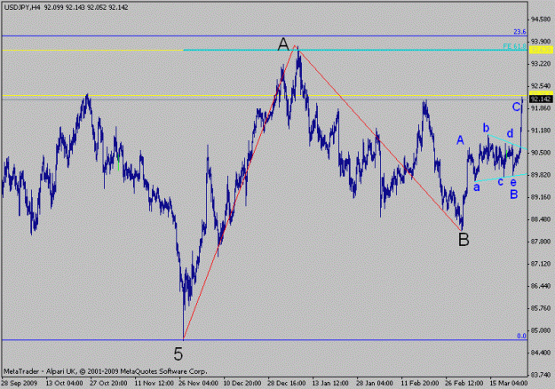Click the '28 Jan 04:00' date label
555x389 pixels.
click(x=375, y=383)
